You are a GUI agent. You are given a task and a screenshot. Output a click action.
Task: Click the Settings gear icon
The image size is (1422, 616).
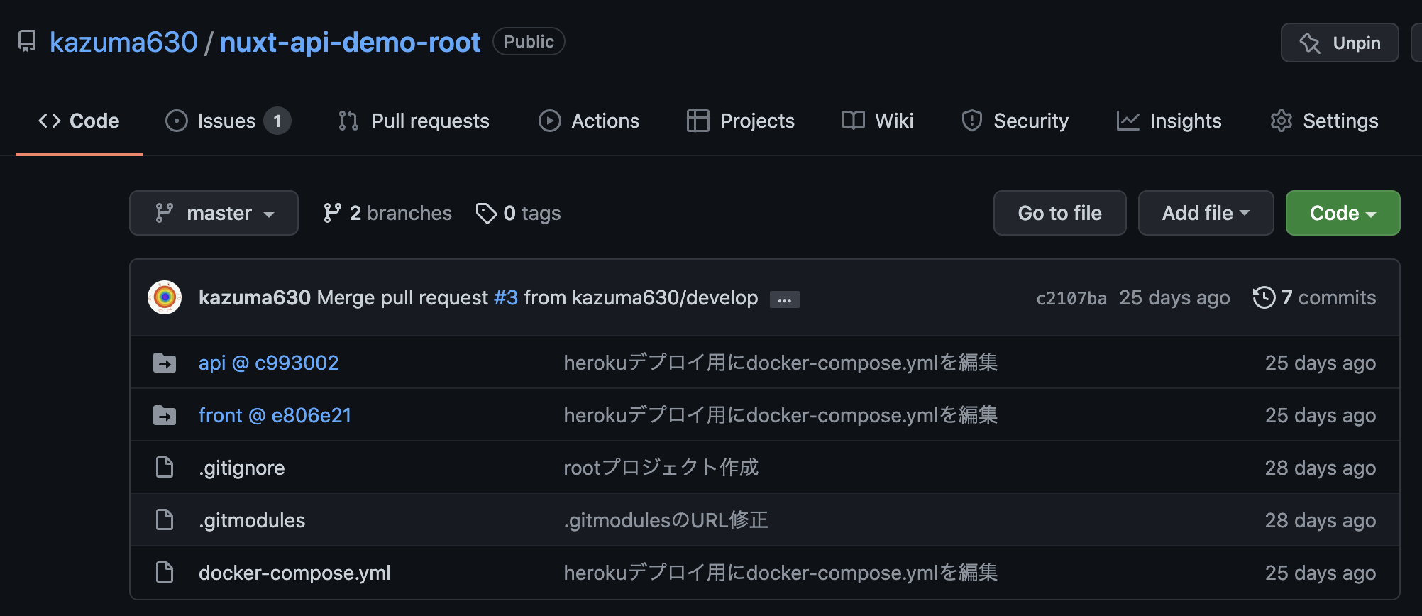coord(1282,121)
